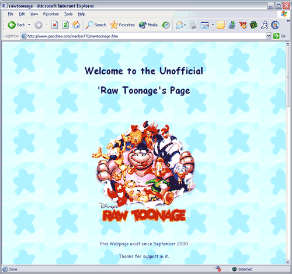
Task: Click the address bar URL field
Action: pyautogui.click(x=146, y=36)
